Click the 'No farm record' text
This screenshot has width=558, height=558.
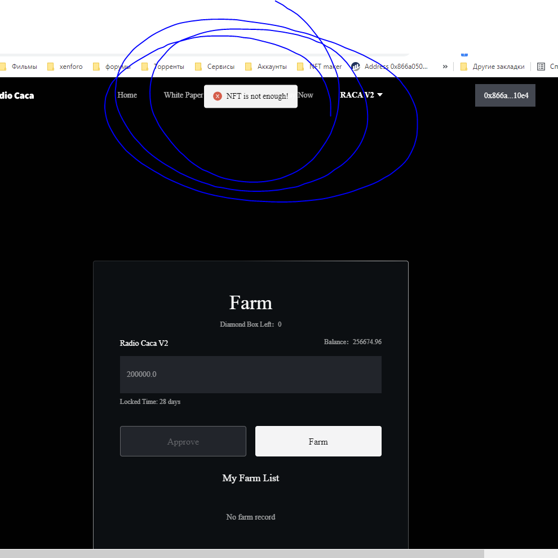pos(250,517)
